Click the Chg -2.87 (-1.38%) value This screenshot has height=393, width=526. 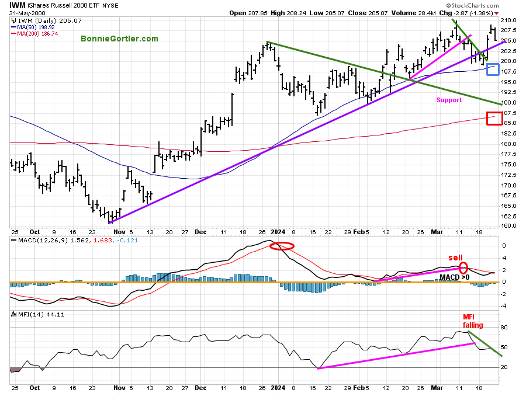click(466, 13)
